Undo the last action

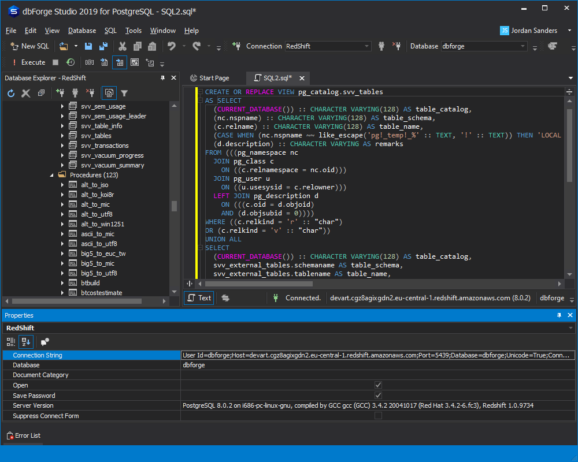pos(172,46)
